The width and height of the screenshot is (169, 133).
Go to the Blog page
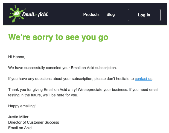[110, 14]
